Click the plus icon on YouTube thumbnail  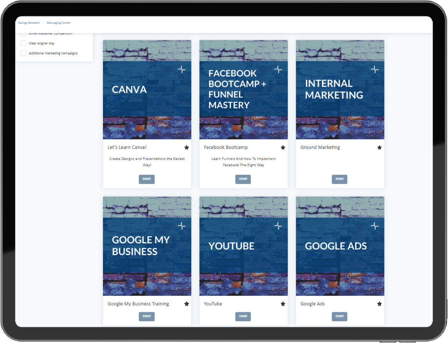pyautogui.click(x=278, y=226)
